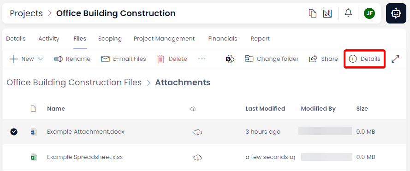Viewport: 410px width, 171px height.
Task: Switch to the Financials tab
Action: (x=222, y=39)
